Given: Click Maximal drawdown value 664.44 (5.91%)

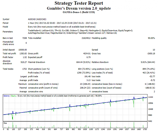Looking at the screenshot, I should click(83, 62).
